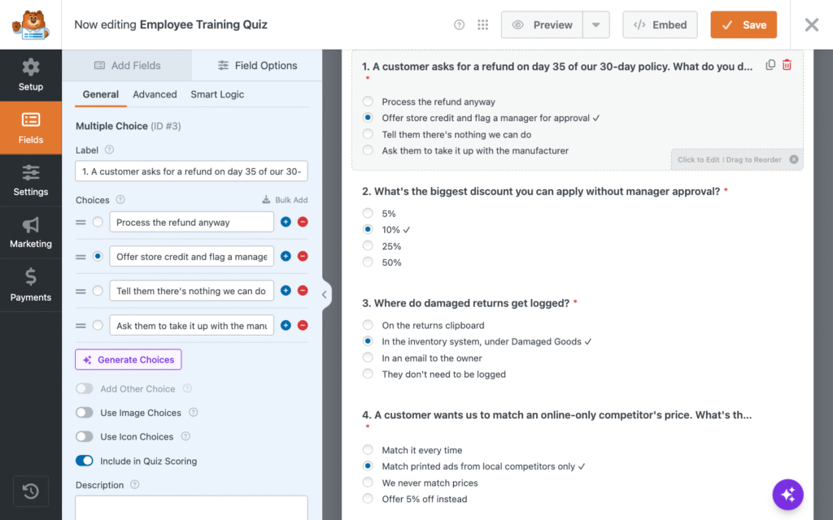
Task: Open the purple AI sparkle assistant button
Action: pos(787,495)
